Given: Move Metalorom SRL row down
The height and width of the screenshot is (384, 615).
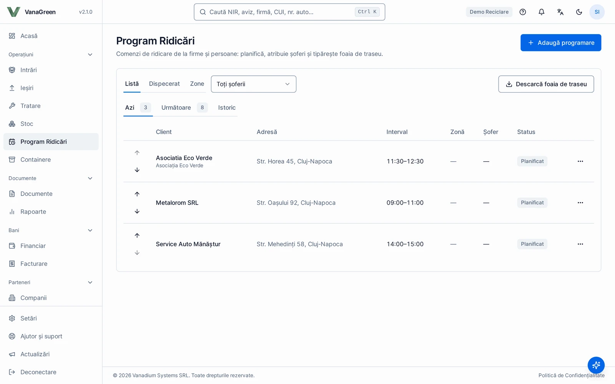Looking at the screenshot, I should [x=137, y=211].
